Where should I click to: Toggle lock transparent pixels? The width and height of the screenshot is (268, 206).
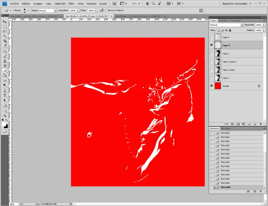pos(219,30)
